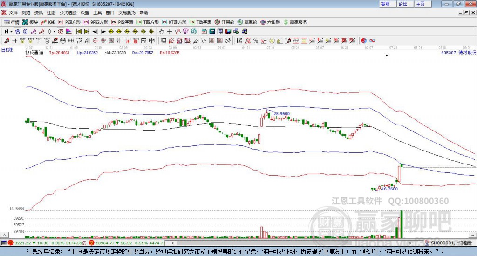Click the Md=23.1699 value

115,53
